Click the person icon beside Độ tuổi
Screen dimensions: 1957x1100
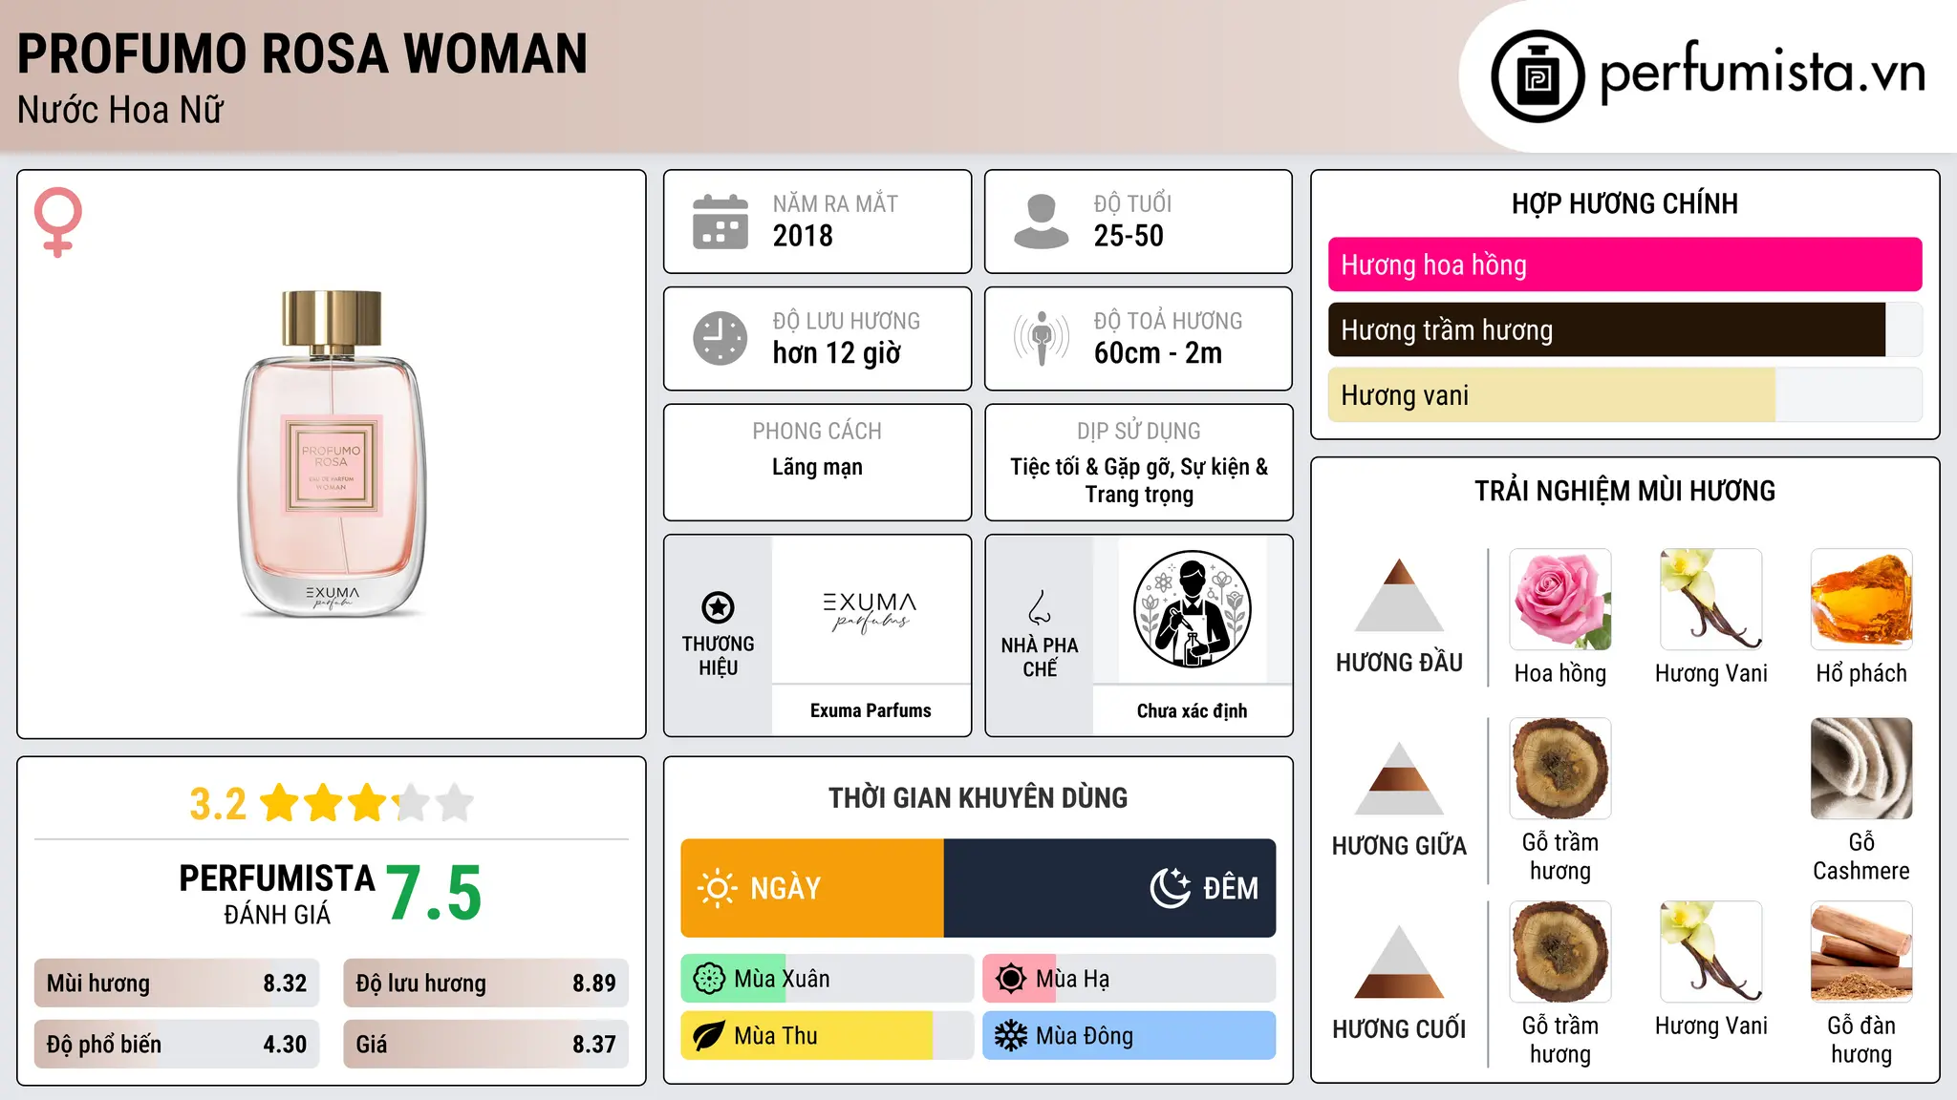coord(1042,222)
